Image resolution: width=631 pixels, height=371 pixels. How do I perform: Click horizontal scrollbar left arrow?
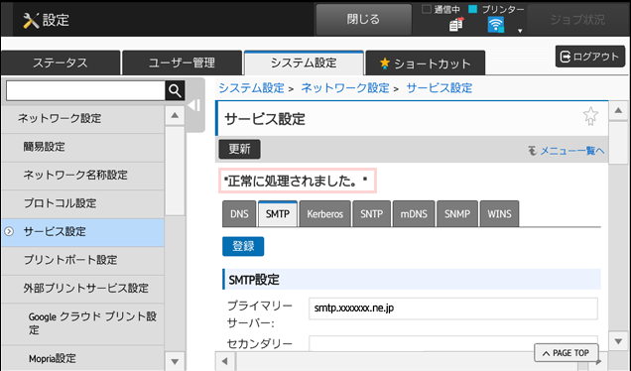(x=225, y=361)
